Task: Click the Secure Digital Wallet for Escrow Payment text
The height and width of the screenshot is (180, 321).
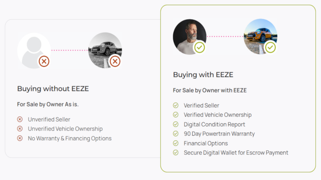Action: (x=236, y=153)
